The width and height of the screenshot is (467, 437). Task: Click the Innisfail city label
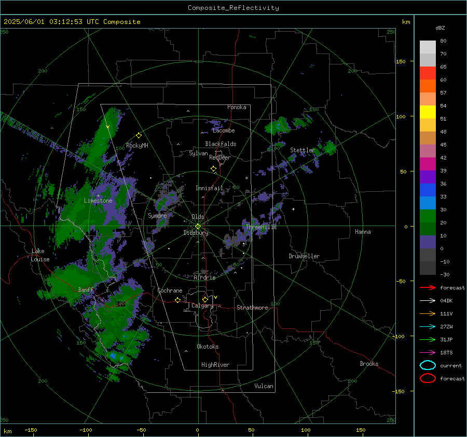tap(210, 188)
